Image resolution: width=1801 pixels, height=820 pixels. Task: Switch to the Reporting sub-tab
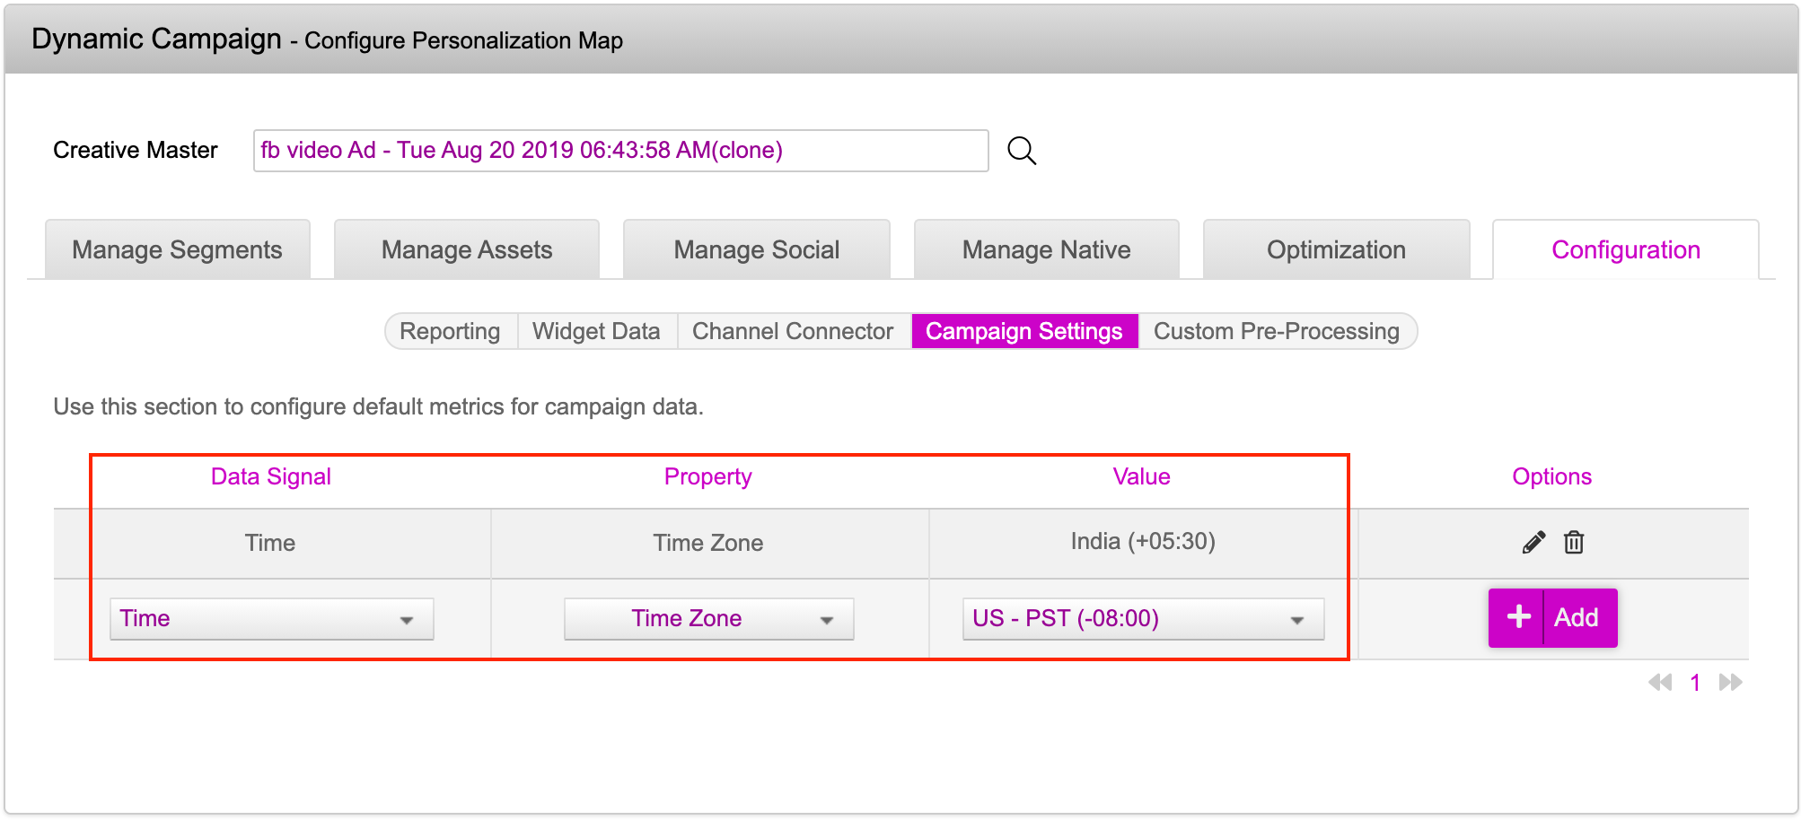tap(450, 332)
